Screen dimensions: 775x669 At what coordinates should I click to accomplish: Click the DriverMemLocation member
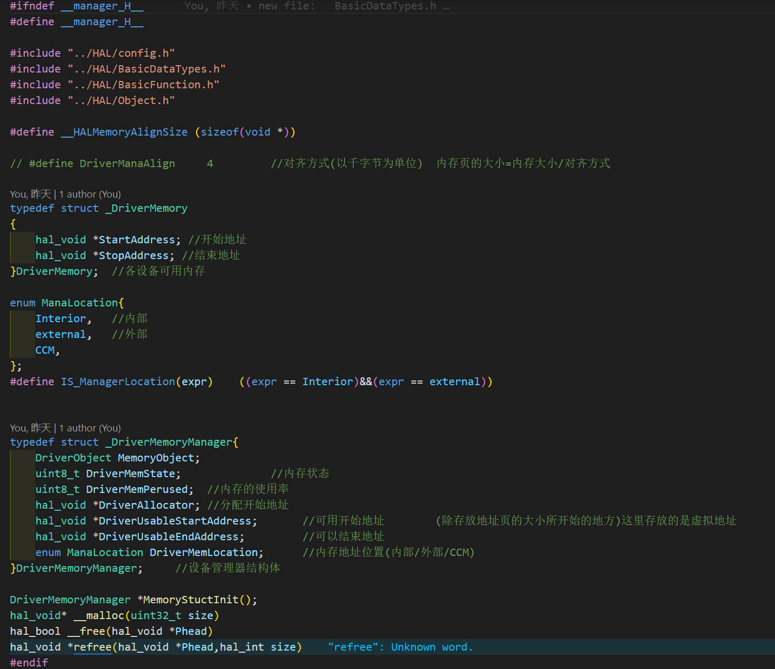[x=204, y=552]
